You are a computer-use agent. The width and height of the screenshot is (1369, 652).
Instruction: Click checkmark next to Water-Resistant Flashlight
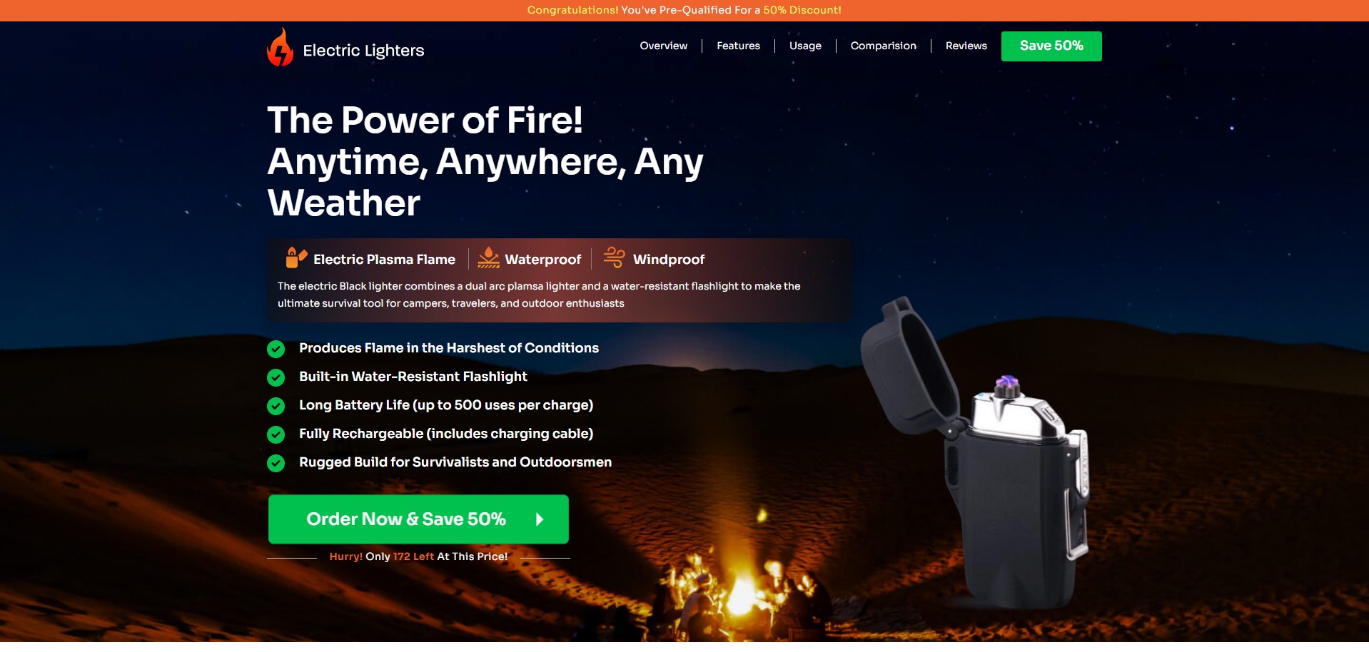(x=276, y=377)
